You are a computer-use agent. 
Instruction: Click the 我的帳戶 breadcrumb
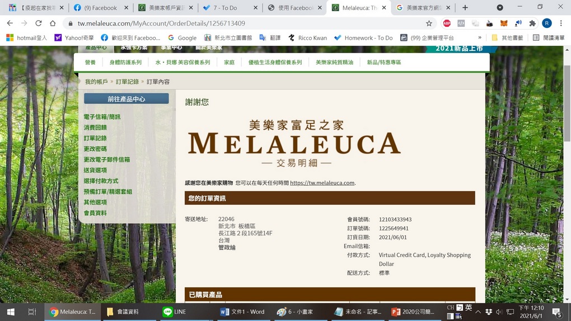click(x=96, y=82)
